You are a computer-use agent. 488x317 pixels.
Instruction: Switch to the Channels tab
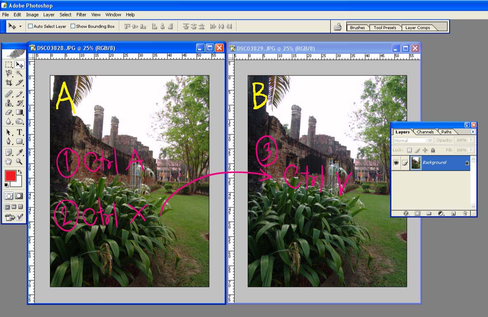425,132
